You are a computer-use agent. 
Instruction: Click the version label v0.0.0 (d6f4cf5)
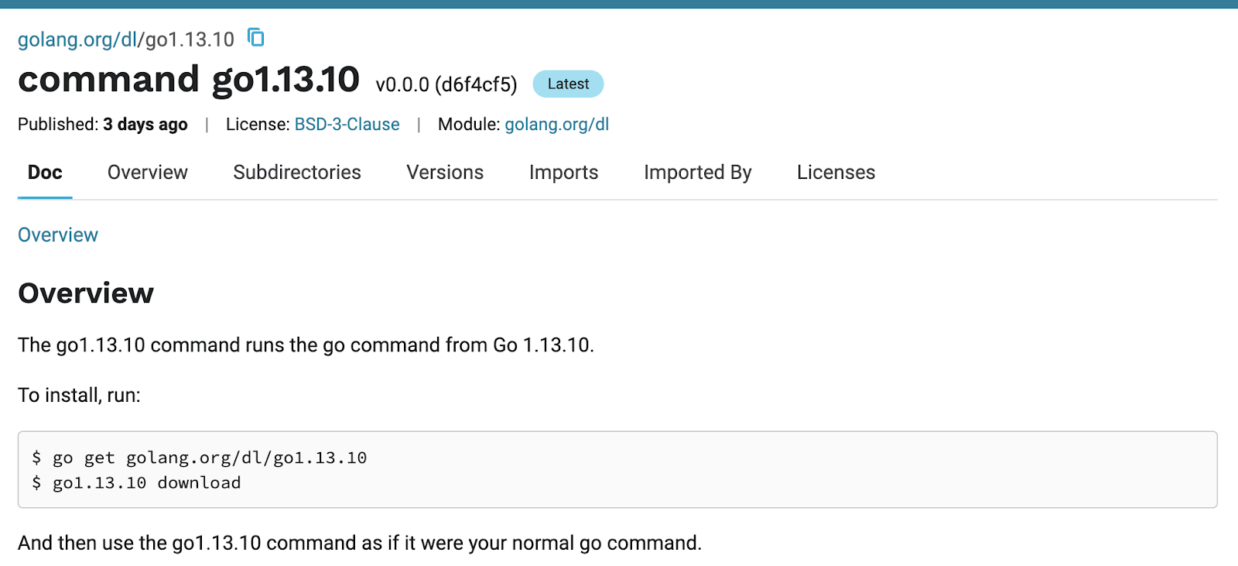[446, 85]
